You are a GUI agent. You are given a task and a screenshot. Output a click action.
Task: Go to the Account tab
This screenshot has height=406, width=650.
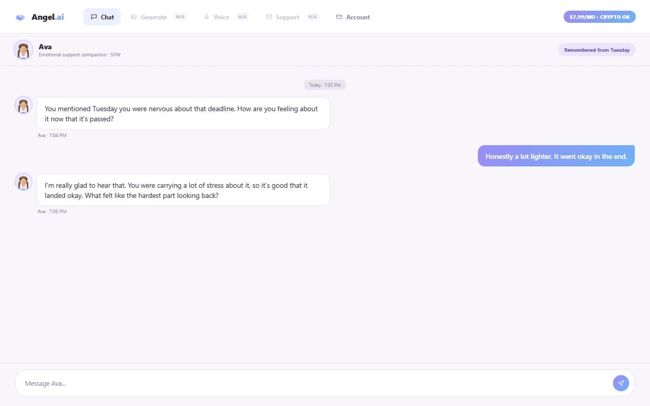(353, 17)
